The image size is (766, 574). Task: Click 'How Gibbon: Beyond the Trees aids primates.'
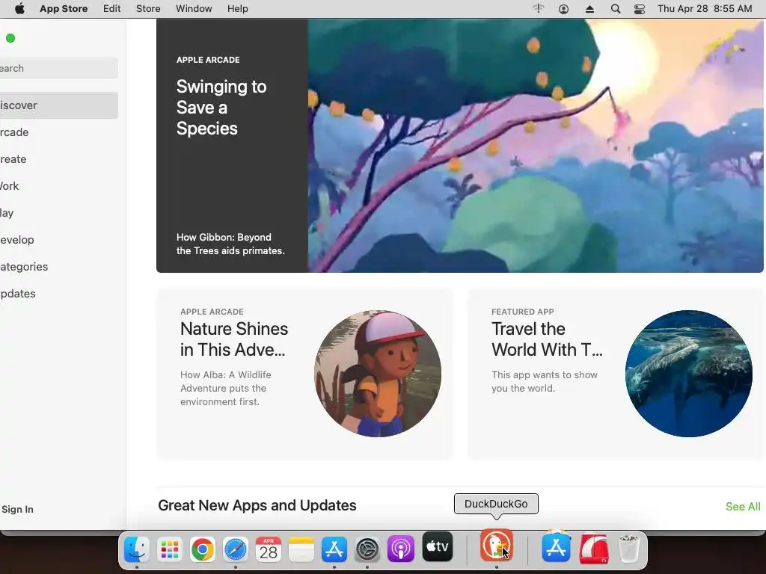(230, 244)
